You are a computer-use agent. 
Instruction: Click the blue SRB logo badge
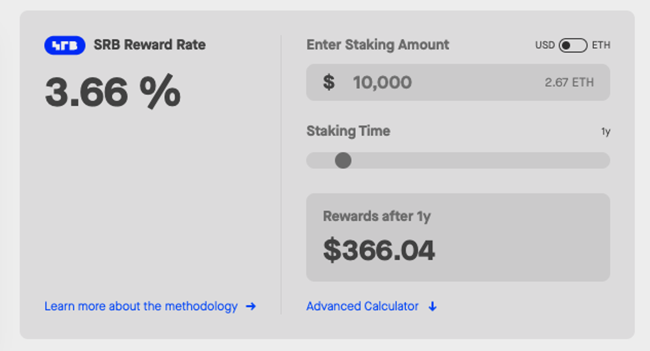[65, 45]
